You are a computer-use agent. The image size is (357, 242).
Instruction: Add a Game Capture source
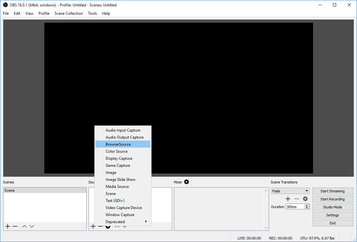[x=123, y=165]
